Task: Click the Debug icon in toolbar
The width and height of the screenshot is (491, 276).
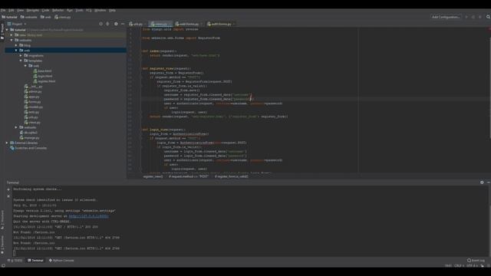Action: (473, 17)
